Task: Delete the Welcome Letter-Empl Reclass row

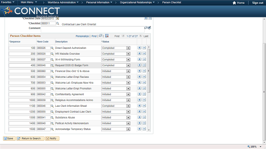Action: click(144, 77)
